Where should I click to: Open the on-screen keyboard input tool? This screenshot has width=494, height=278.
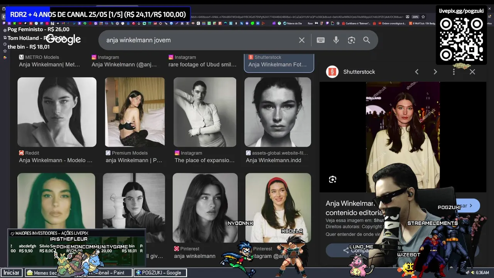tap(321, 40)
